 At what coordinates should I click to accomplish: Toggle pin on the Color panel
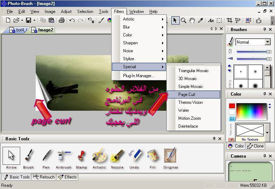pos(265,94)
